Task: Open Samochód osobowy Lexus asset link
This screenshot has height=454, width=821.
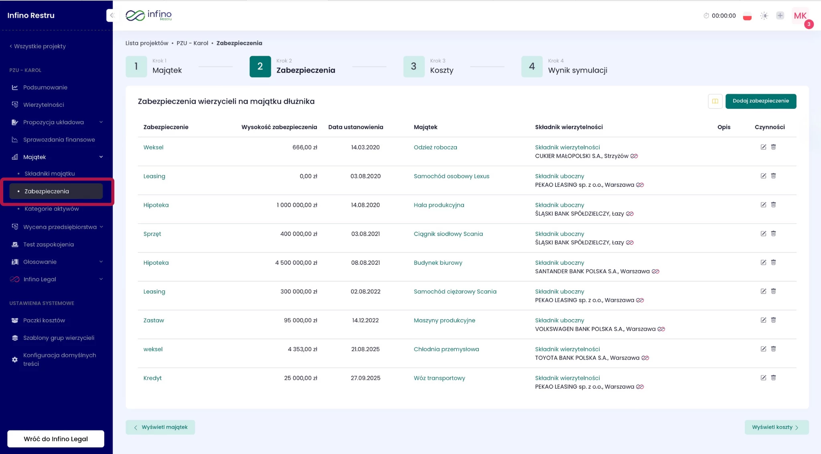Action: point(451,176)
